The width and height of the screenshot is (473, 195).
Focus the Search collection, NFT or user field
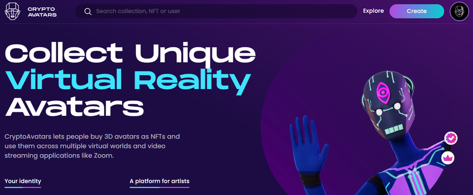216,11
